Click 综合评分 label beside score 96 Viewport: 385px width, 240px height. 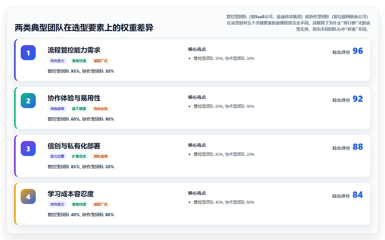341,52
